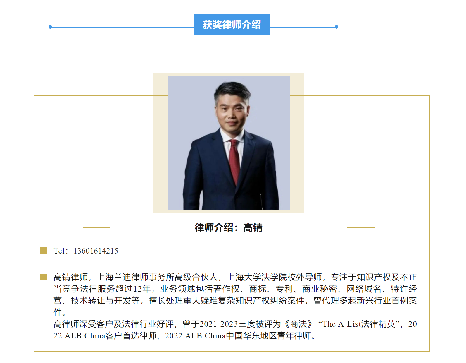Screen dimensions: 466x363
Task: Click the 获奖律师介绍 blue header banner
Action: [x=232, y=25]
